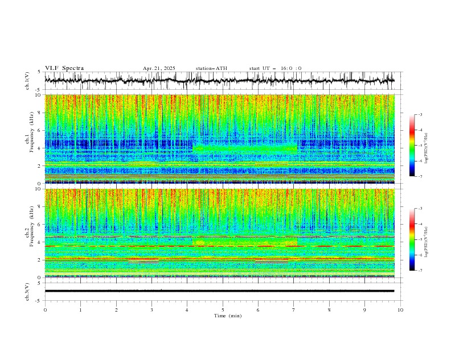Viewport: 451px width, 348px height.
Task: Click the "-7" tick on ch.1 color bar
Action: click(x=420, y=176)
